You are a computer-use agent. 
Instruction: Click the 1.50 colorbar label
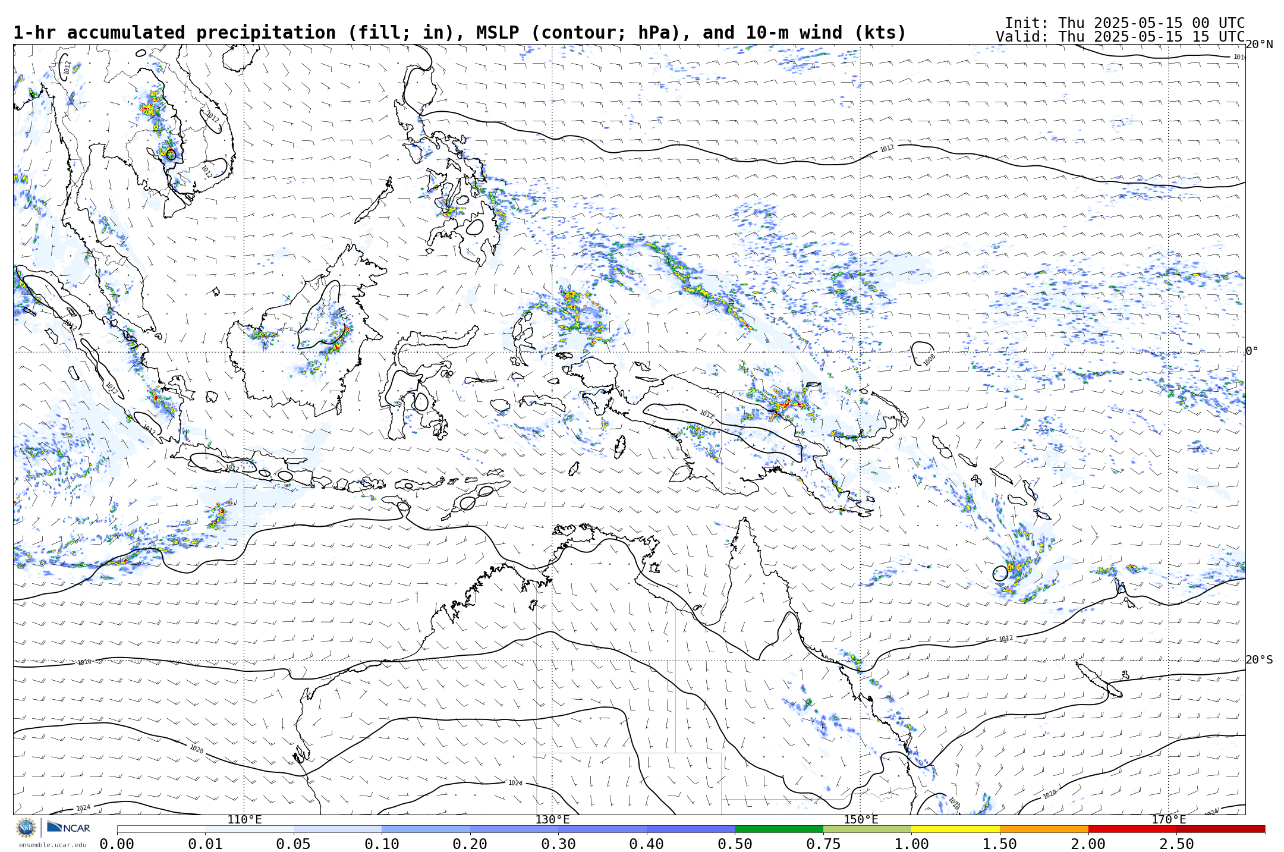tap(1000, 844)
